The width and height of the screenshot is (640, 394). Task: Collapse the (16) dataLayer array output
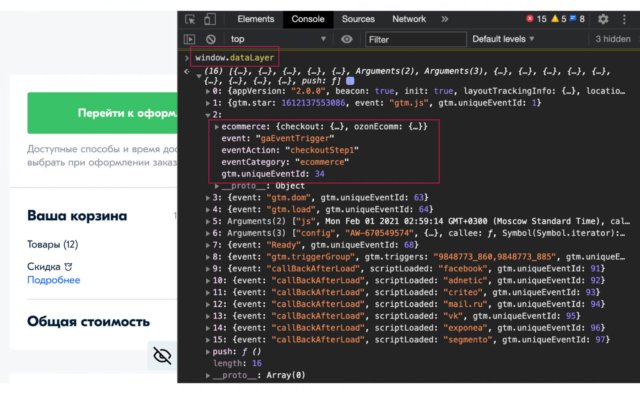199,76
